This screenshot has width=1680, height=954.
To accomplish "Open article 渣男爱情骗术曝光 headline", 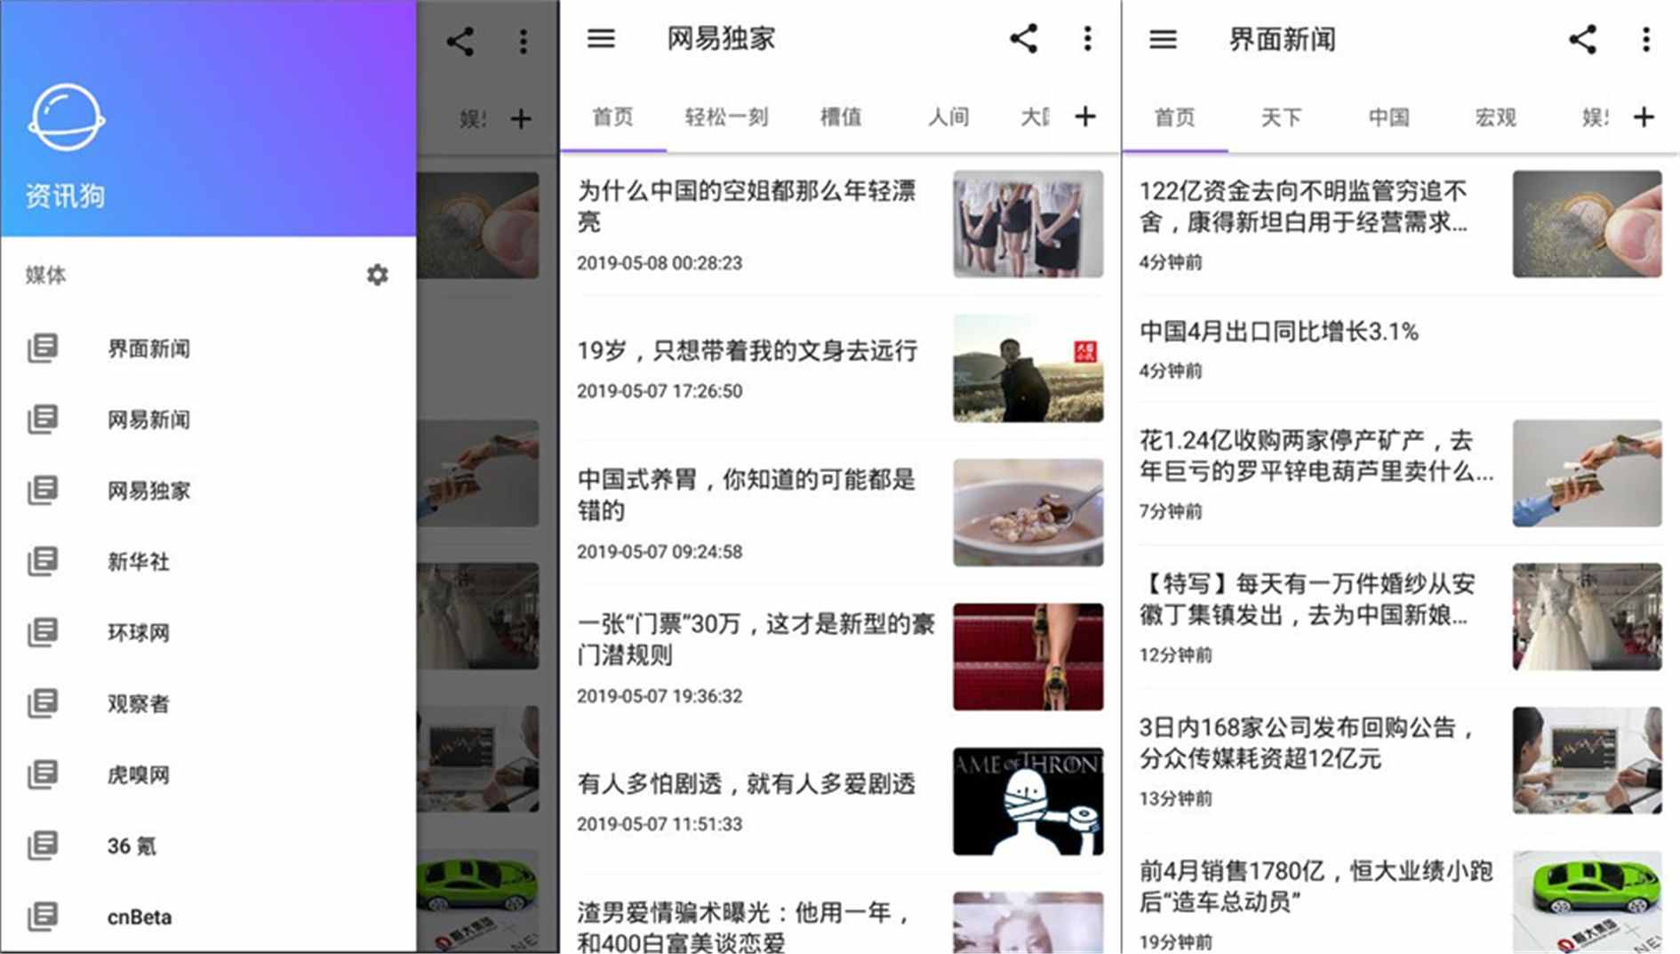I will point(745,926).
